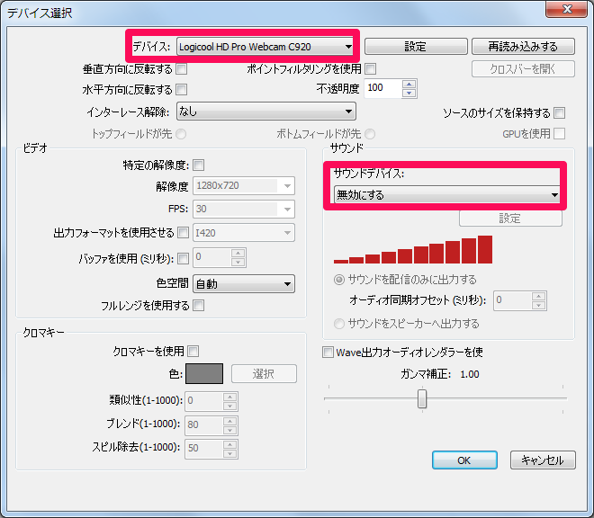The width and height of the screenshot is (594, 518).
Task: Decrease ブレンド value with down arrow
Action: tap(229, 430)
